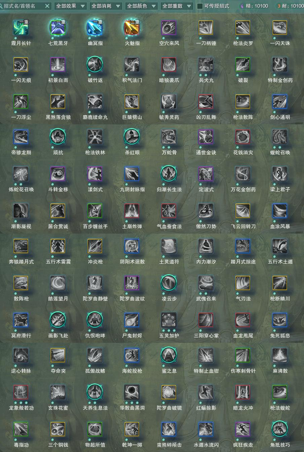Select the 空穴来风 skill icon

click(169, 28)
